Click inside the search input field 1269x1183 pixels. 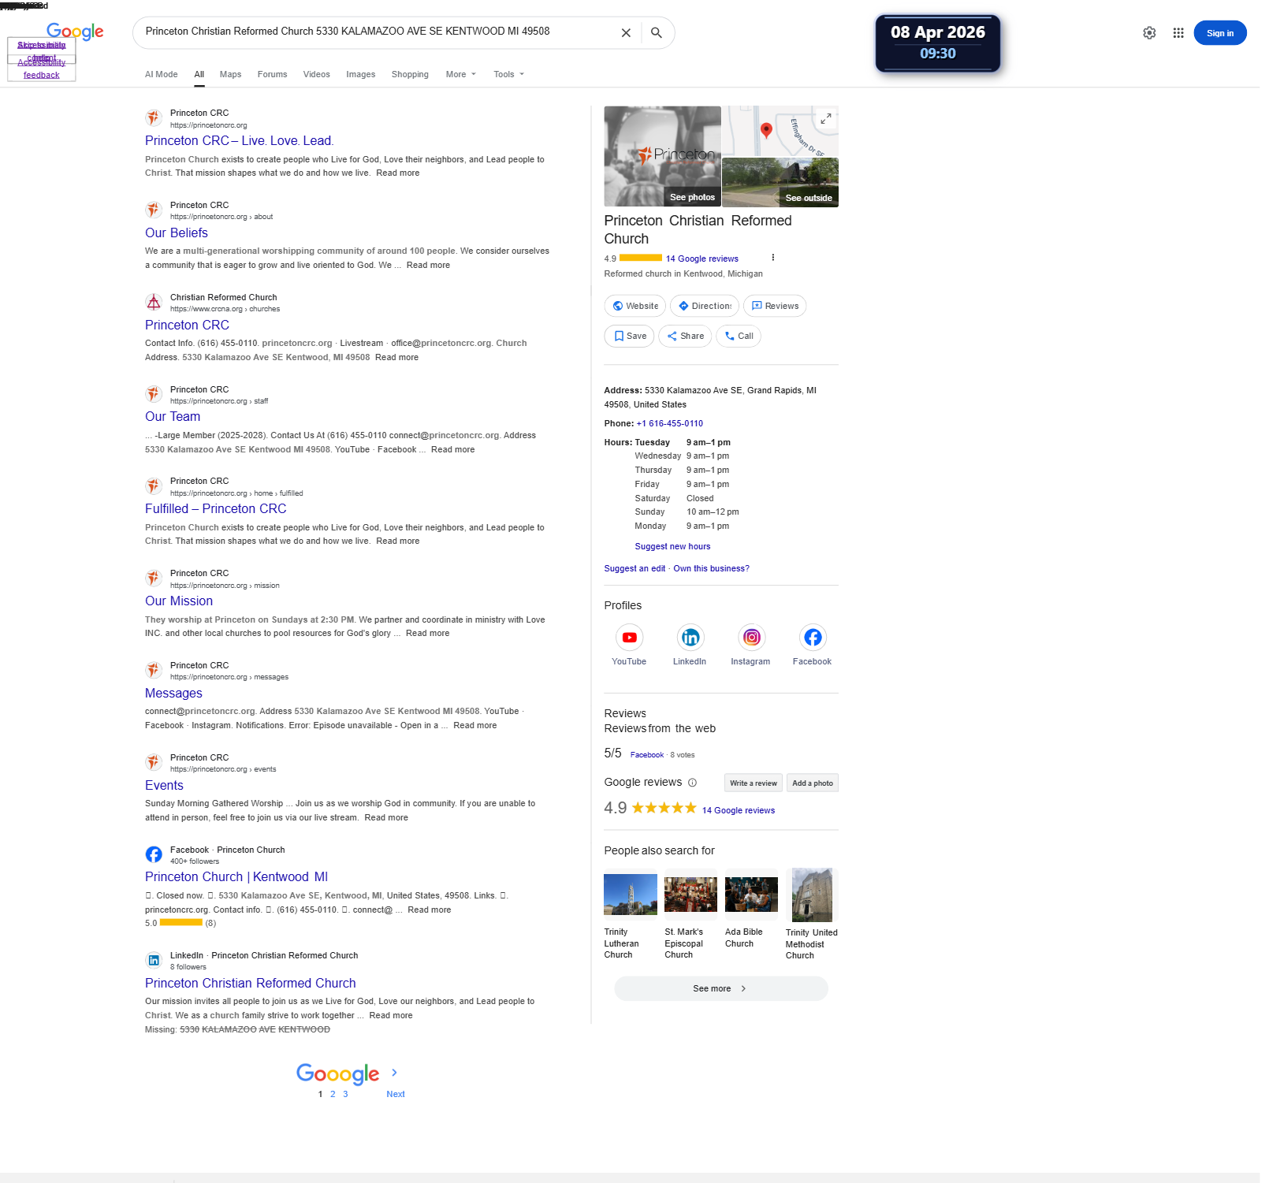click(x=374, y=32)
